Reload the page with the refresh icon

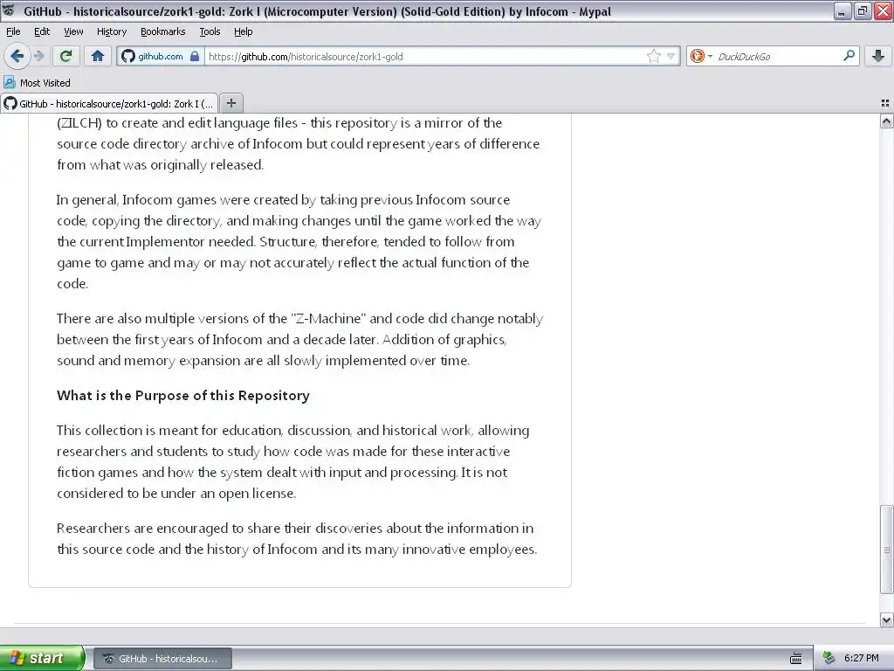[x=65, y=56]
